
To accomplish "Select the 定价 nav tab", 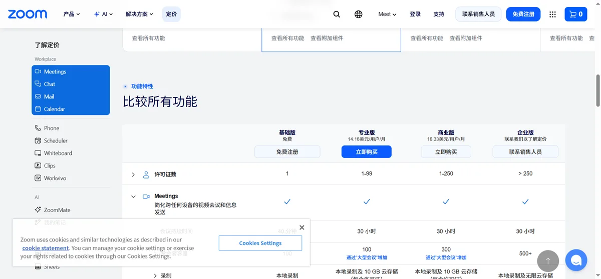I will click(171, 14).
